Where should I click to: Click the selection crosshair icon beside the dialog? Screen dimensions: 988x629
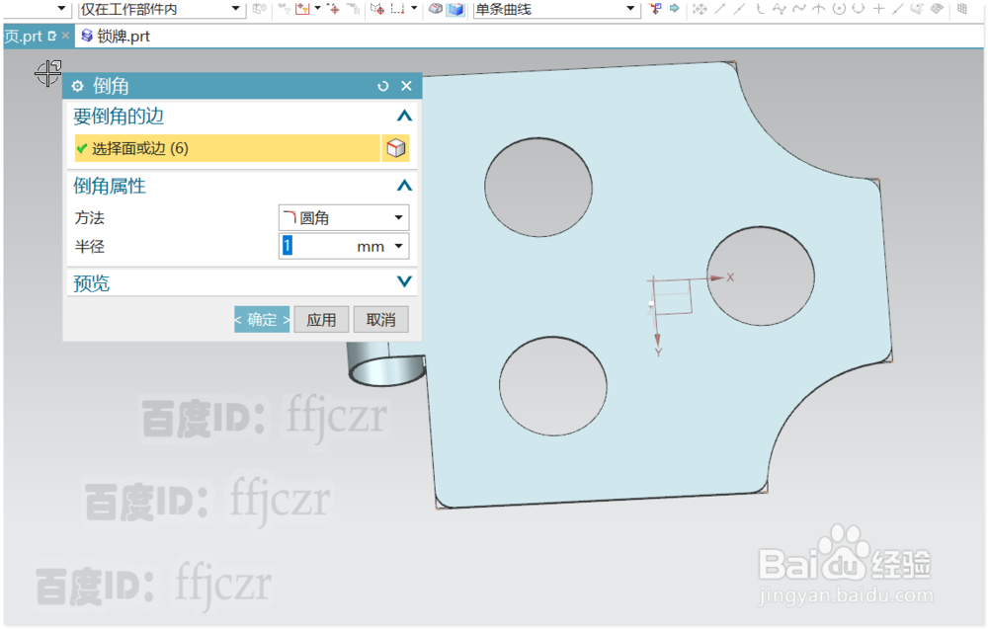pyautogui.click(x=47, y=73)
